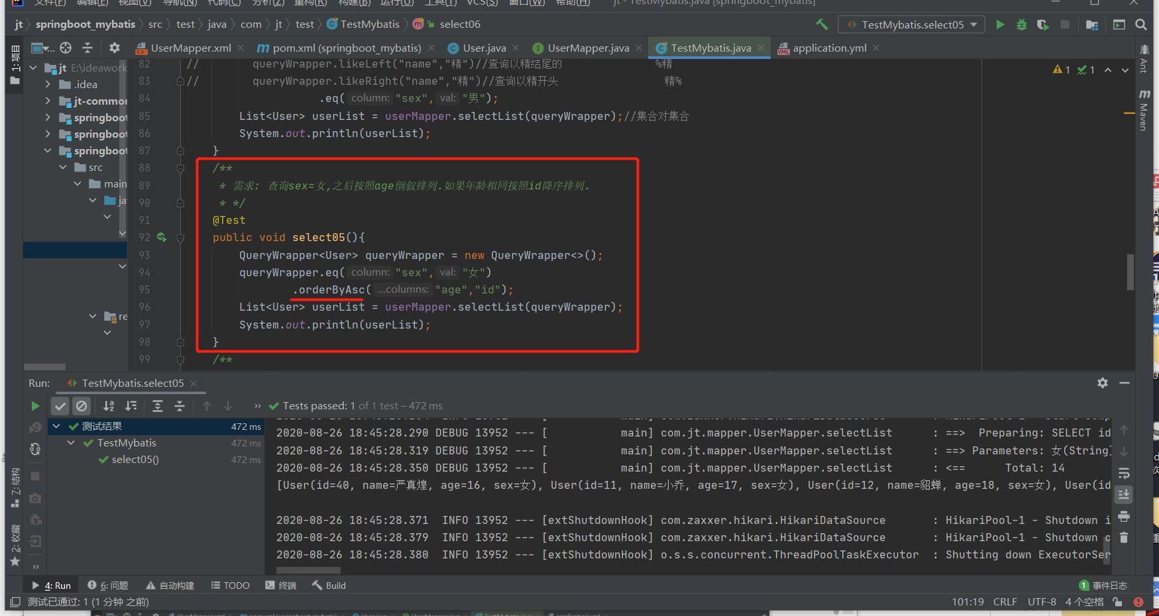Image resolution: width=1159 pixels, height=616 pixels.
Task: Toggle auto-test rerun in the Run sidebar
Action: (35, 450)
